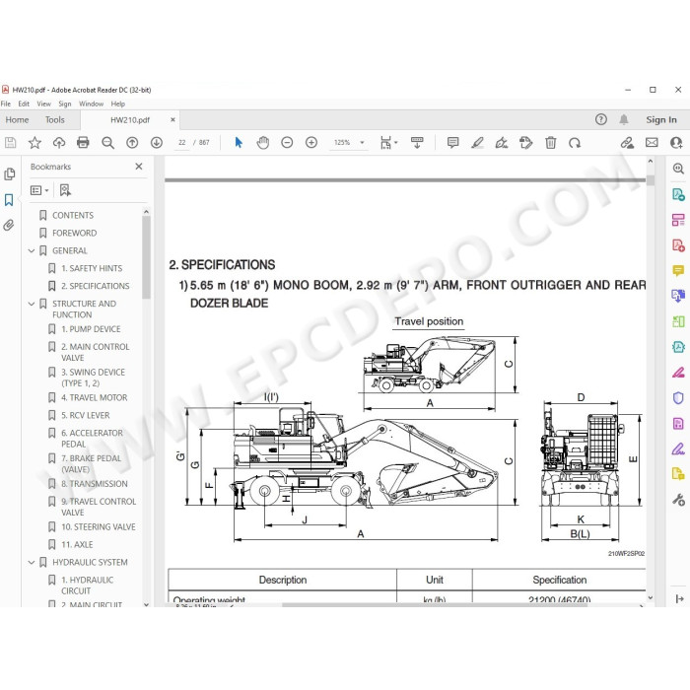The image size is (690, 690).
Task: Collapse the GENERAL bookmark group
Action: [x=32, y=250]
